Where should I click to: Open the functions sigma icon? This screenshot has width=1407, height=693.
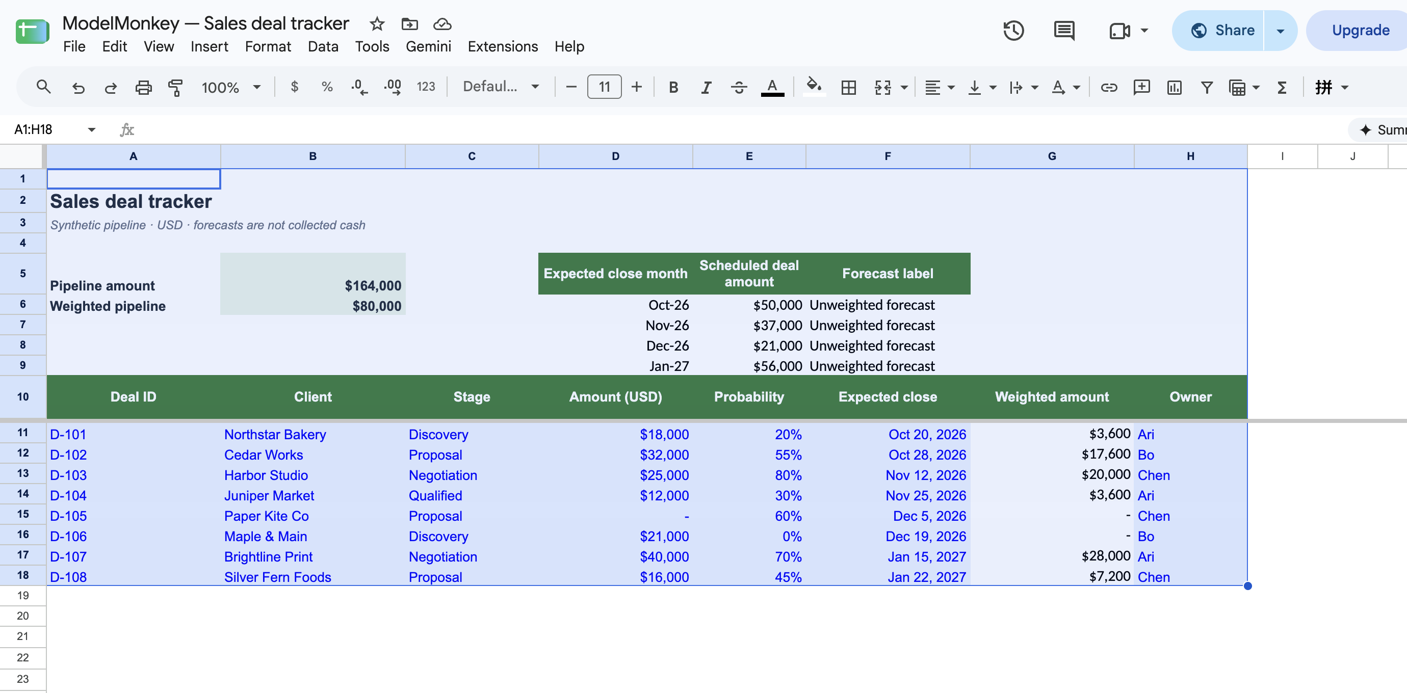pos(1282,87)
